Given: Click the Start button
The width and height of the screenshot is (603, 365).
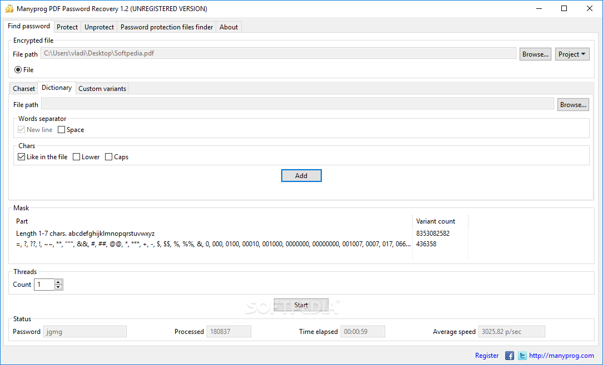Looking at the screenshot, I should click(301, 305).
